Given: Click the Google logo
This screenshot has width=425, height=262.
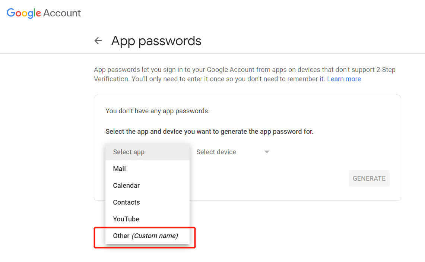Looking at the screenshot, I should tap(24, 13).
